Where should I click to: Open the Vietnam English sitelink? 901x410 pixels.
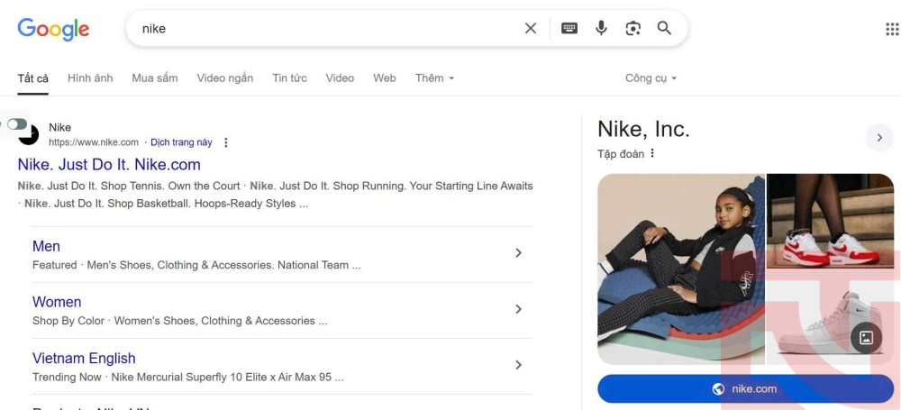click(84, 359)
